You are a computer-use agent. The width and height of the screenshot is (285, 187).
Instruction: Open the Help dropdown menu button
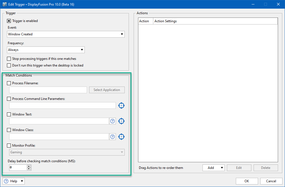(14, 181)
